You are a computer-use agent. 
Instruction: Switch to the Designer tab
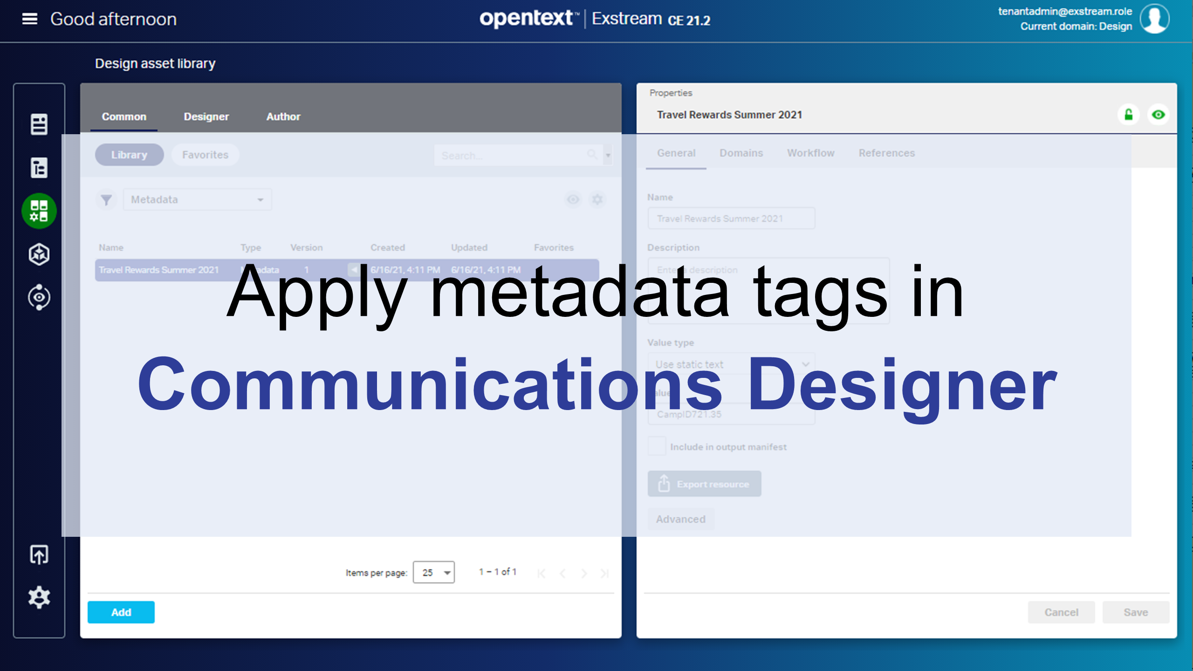(x=206, y=116)
